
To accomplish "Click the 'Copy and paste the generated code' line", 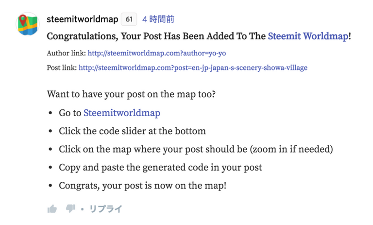I will [x=160, y=167].
